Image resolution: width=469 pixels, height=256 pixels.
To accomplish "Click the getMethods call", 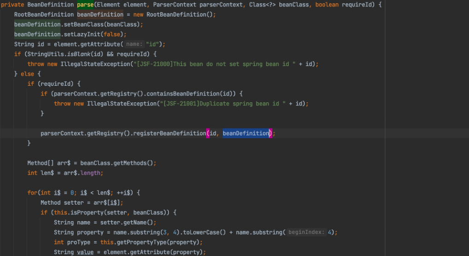I will (x=130, y=163).
